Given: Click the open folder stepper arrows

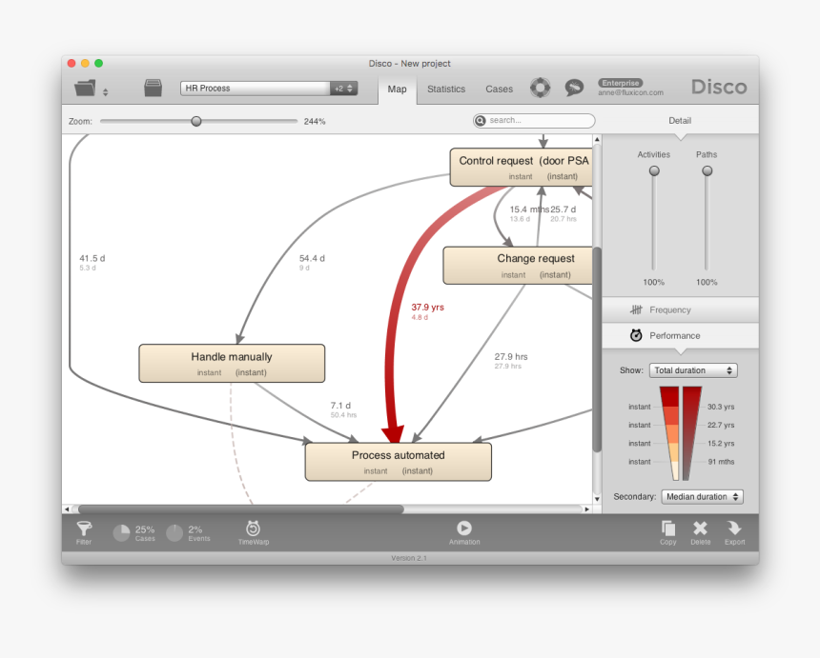Looking at the screenshot, I should (105, 92).
